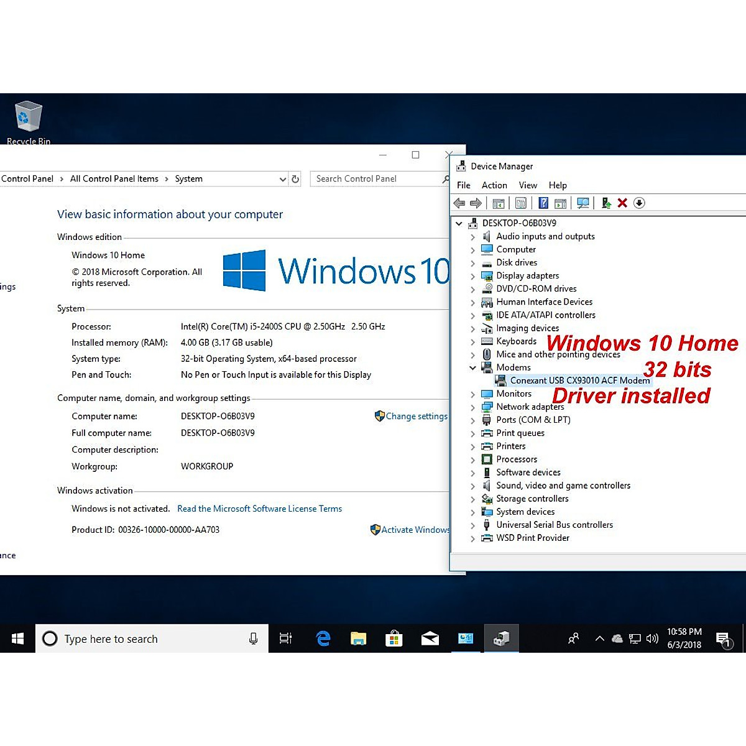Click the Disable device down-arrow icon
Image resolution: width=746 pixels, height=746 pixels.
coord(639,203)
